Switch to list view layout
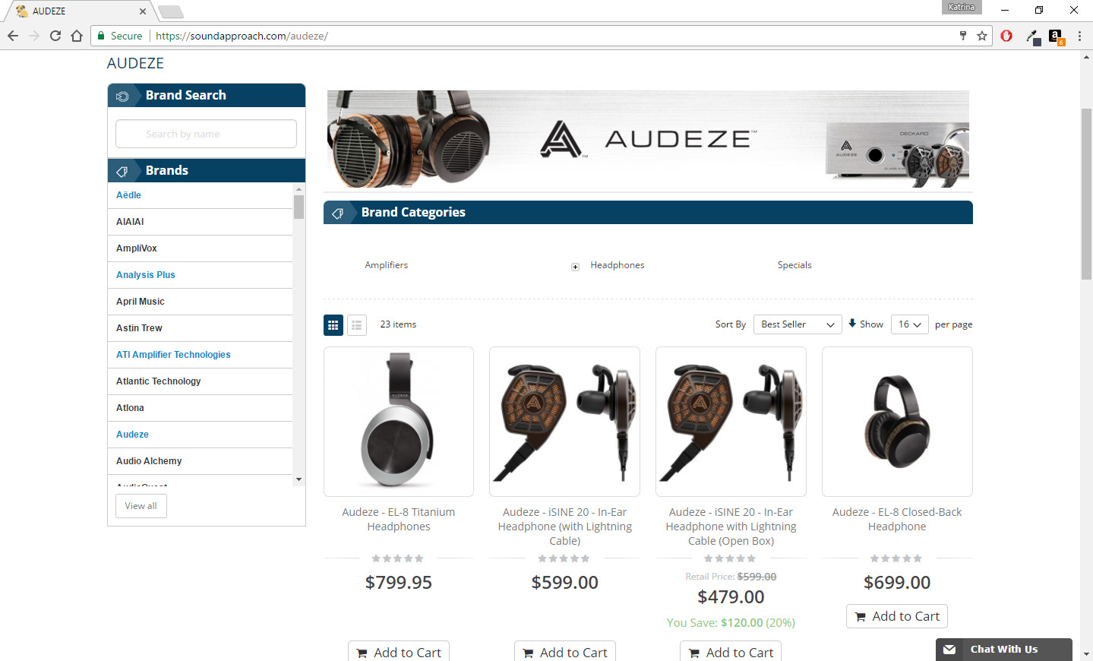The height and width of the screenshot is (661, 1093). (x=357, y=325)
